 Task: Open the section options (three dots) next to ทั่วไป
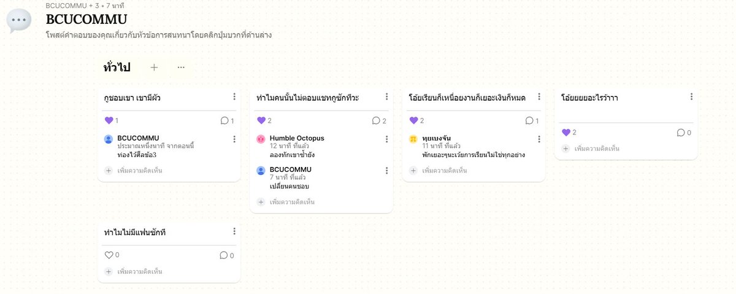click(x=181, y=68)
